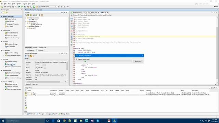Select Simulation Sources folder
This screenshot has width=219, height=123.
coord(34,26)
